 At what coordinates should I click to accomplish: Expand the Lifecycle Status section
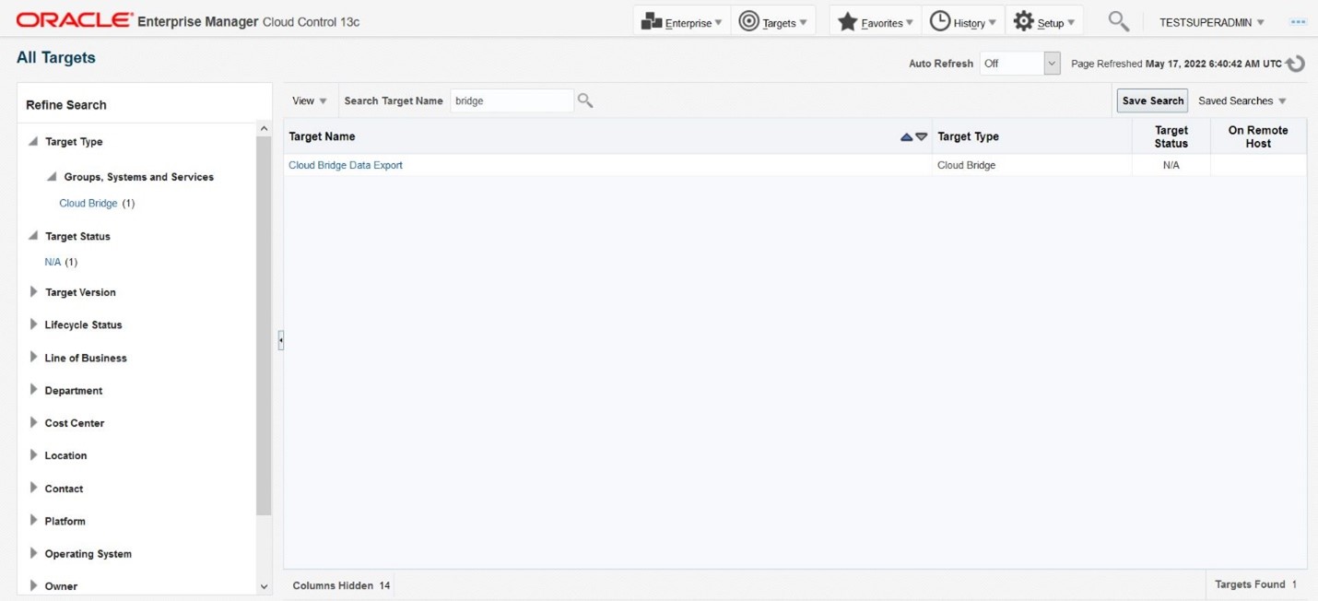(x=34, y=324)
